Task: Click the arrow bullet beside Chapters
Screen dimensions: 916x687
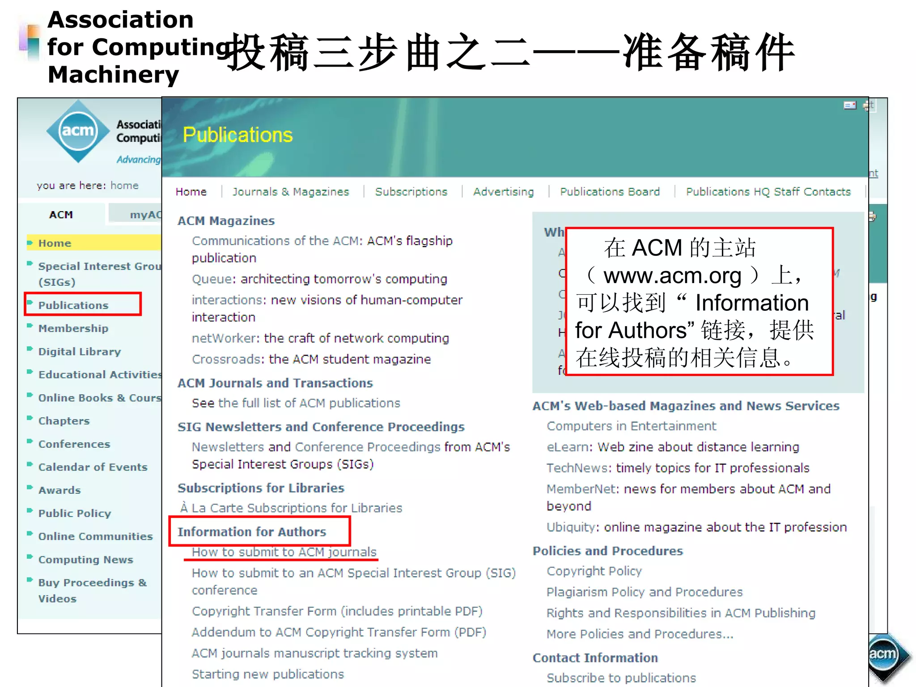Action: pos(30,419)
